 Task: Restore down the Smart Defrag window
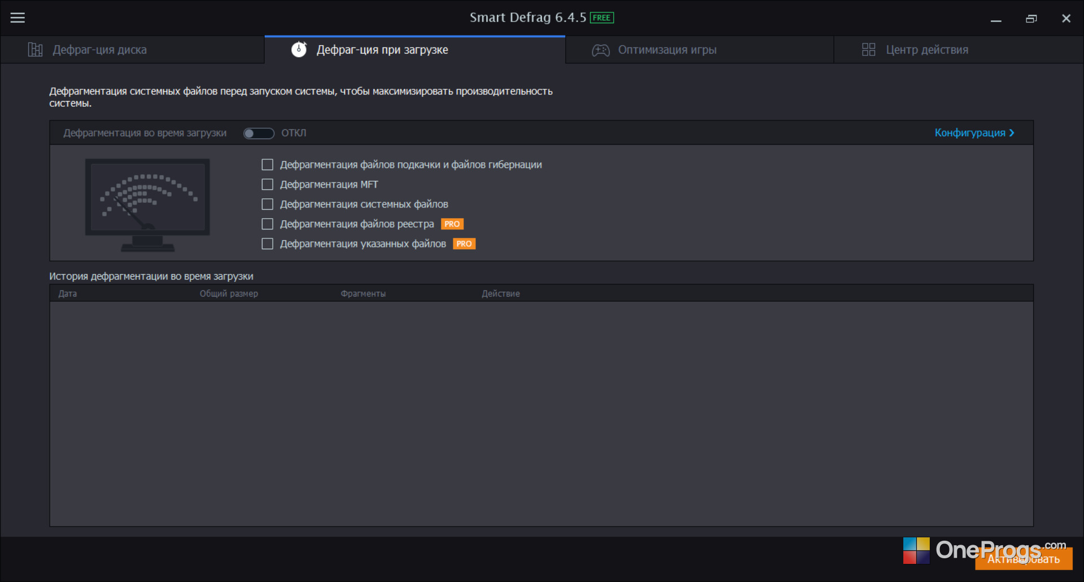pos(1031,19)
